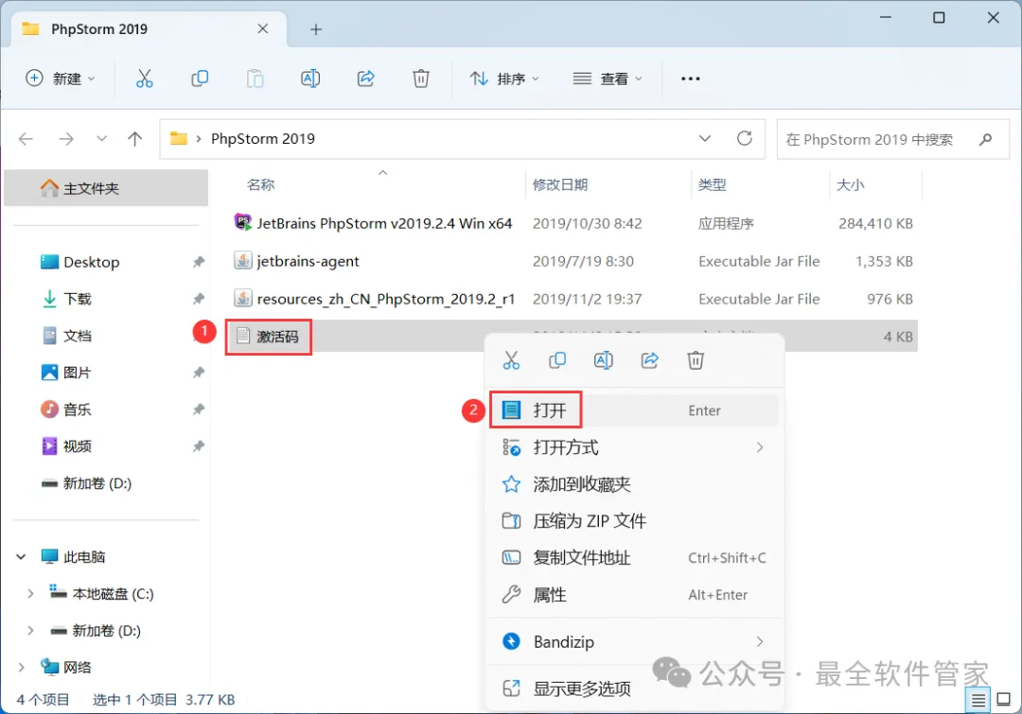Click the context menu Cut icon
This screenshot has width=1022, height=714.
(x=512, y=360)
